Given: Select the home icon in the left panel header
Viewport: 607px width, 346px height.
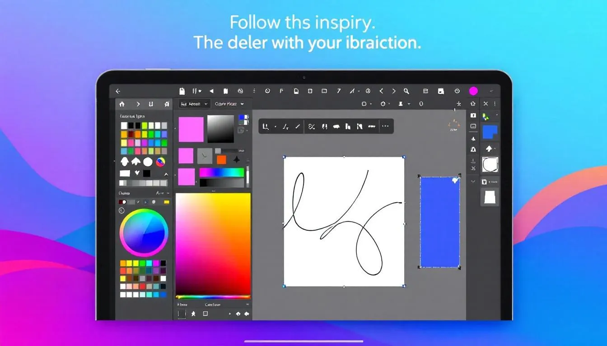Looking at the screenshot, I should [122, 104].
